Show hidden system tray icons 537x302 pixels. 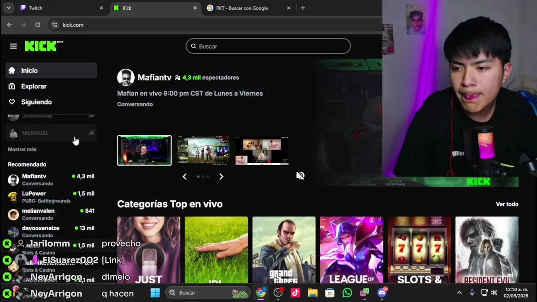tap(459, 293)
